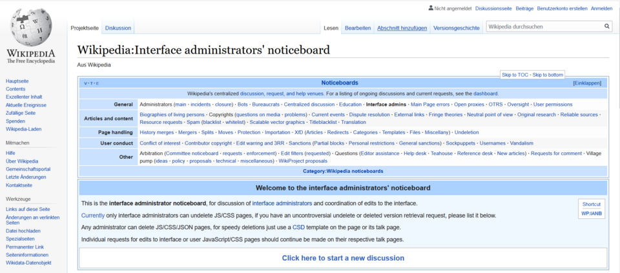This screenshot has height=273, width=620.
Task: Click Main Page errors link
Action: tap(430, 105)
